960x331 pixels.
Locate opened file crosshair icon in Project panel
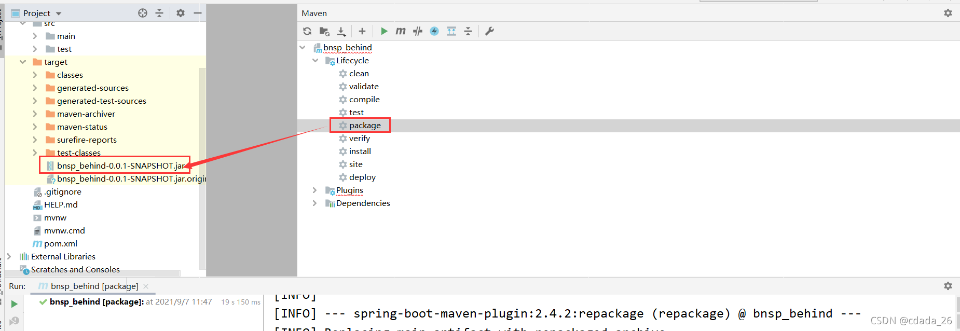click(143, 13)
